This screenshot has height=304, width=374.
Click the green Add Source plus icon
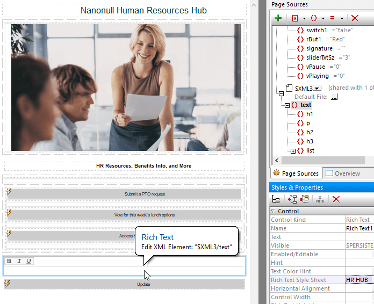click(278, 18)
